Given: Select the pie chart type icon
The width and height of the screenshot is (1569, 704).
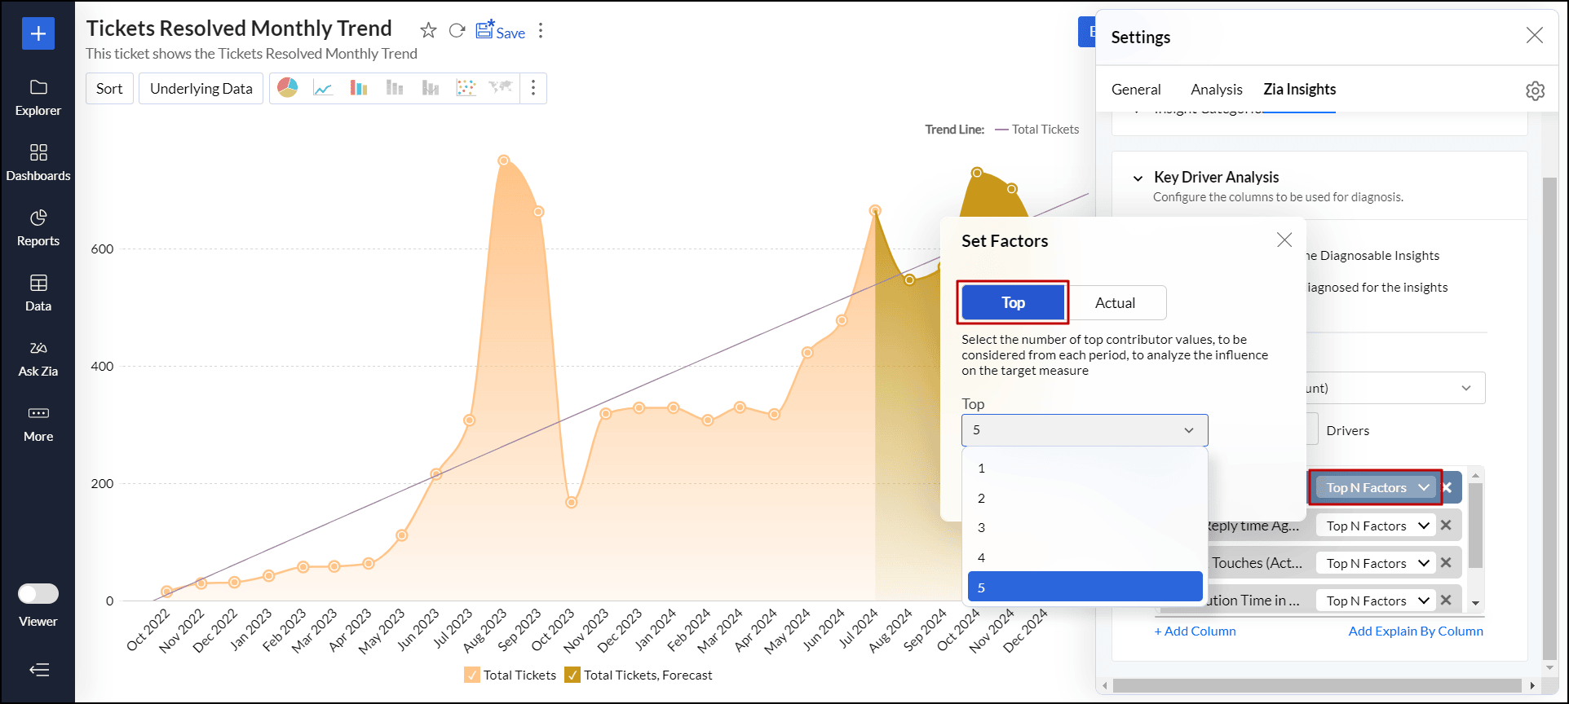Looking at the screenshot, I should pos(288,88).
